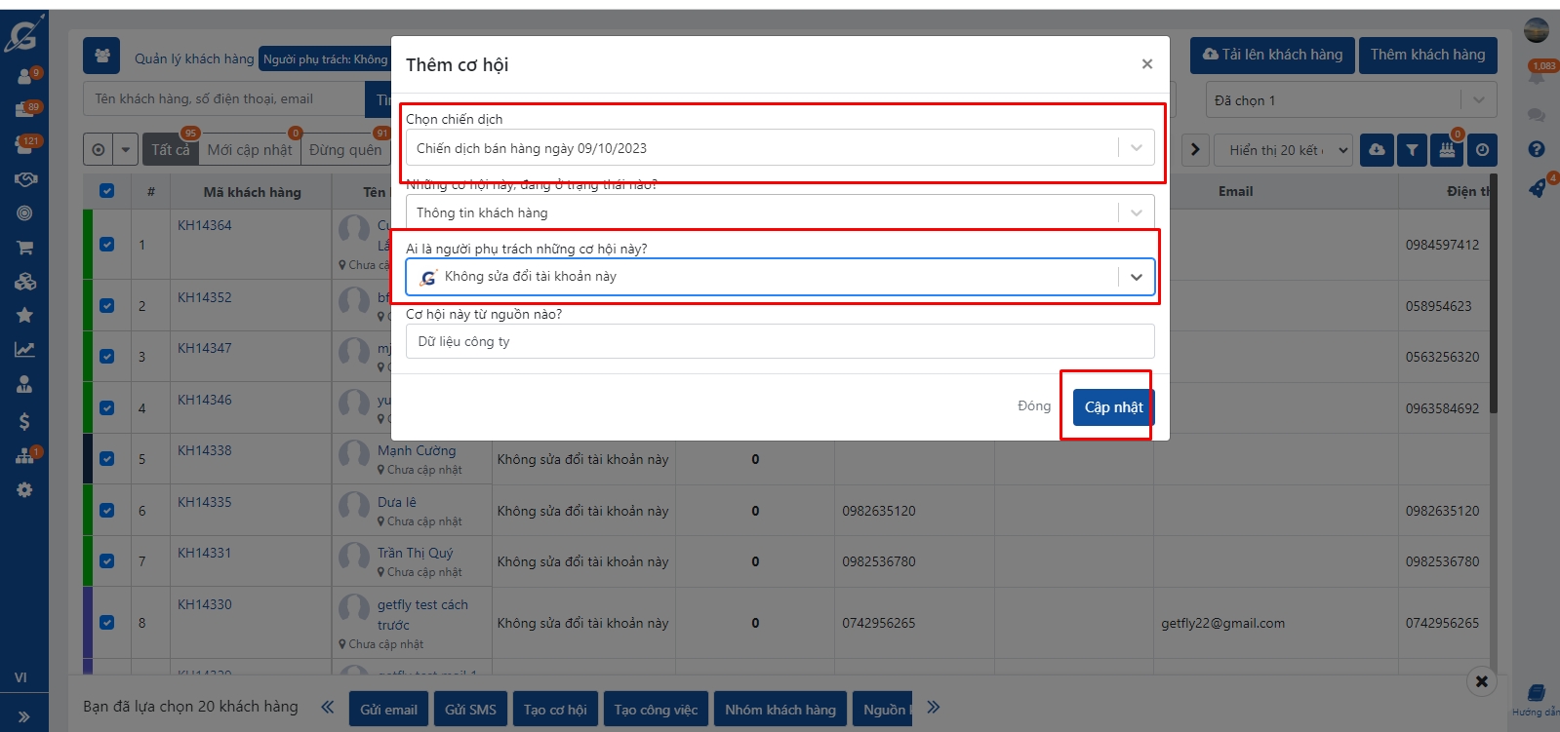This screenshot has height=732, width=1560.
Task: Click 'Đóng' to dismiss the dialog
Action: tap(1034, 406)
